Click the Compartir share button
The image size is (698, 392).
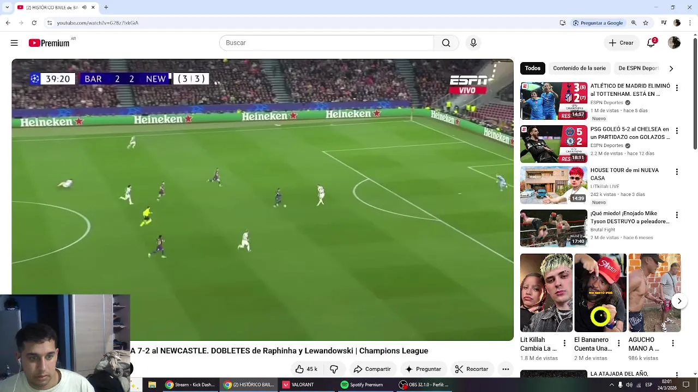point(372,369)
